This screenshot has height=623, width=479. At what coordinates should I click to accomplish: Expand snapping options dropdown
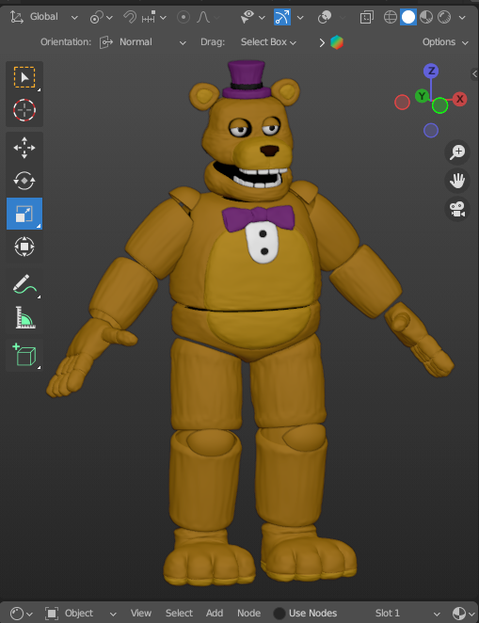154,18
